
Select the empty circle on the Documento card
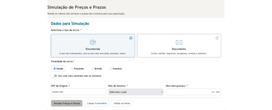pos(217,38)
